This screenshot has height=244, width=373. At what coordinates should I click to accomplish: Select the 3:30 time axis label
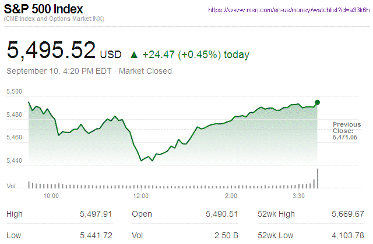point(297,196)
